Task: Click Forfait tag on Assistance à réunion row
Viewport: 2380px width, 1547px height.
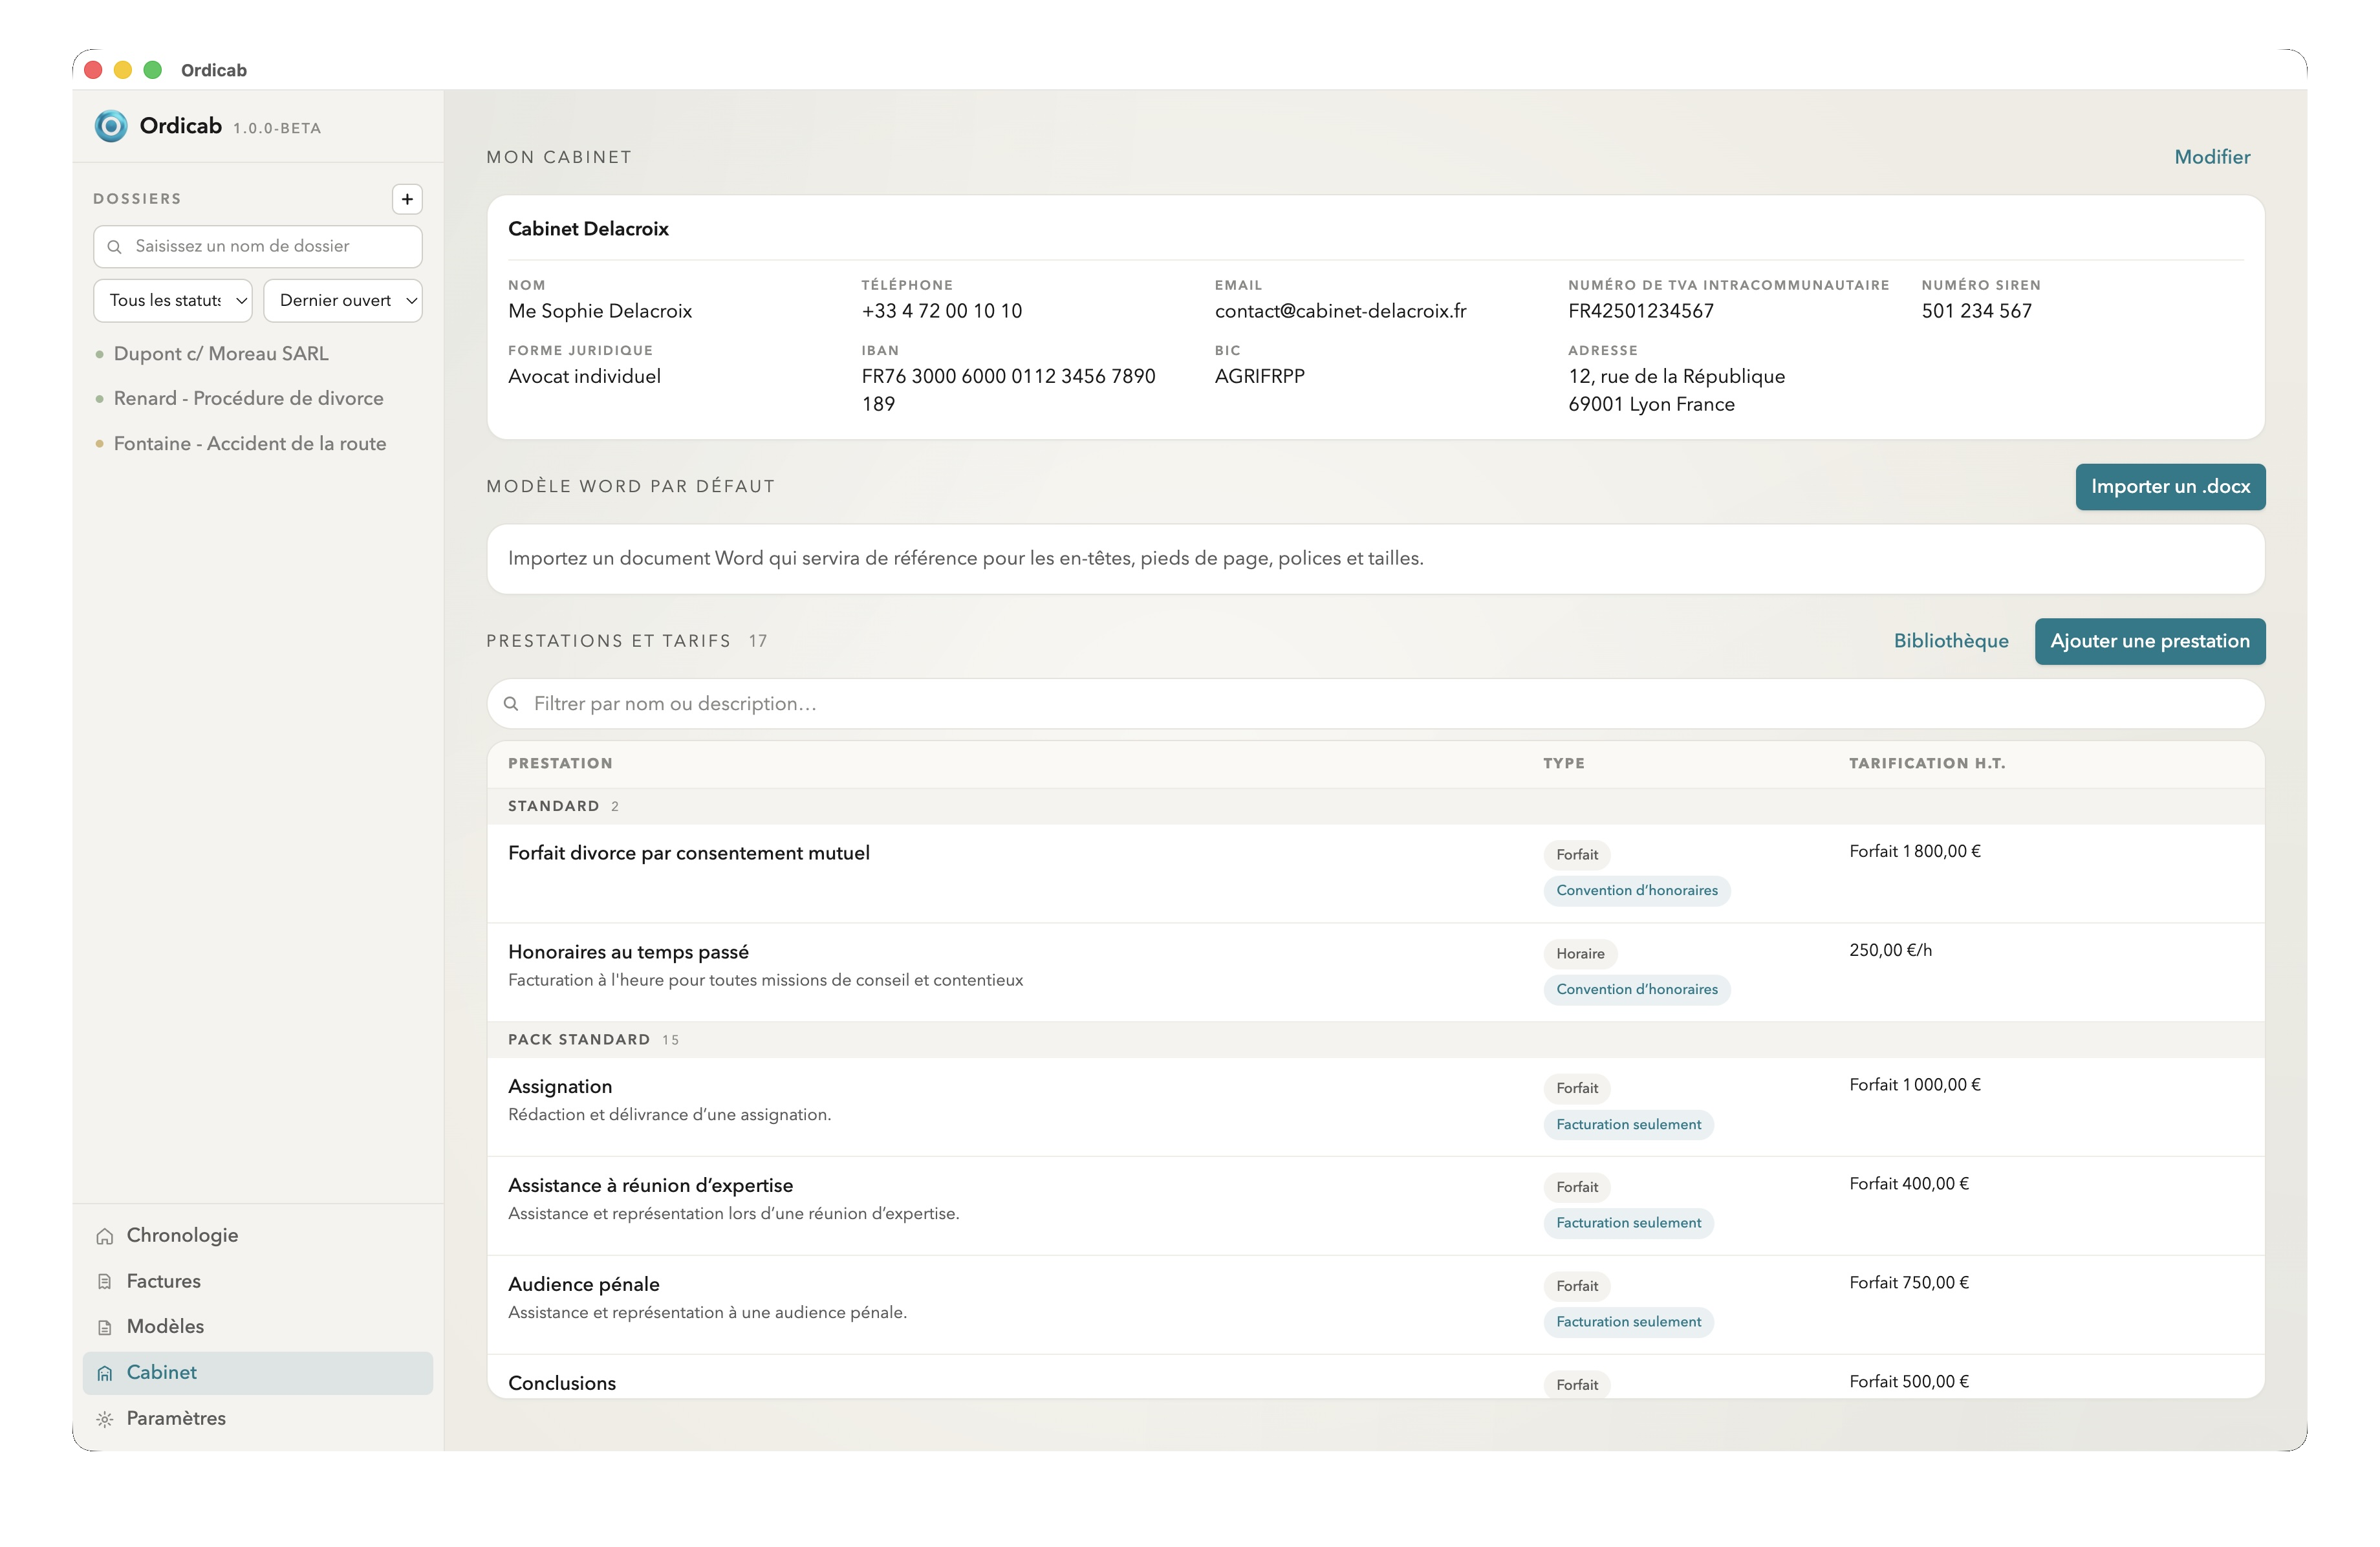Action: coord(1577,1187)
